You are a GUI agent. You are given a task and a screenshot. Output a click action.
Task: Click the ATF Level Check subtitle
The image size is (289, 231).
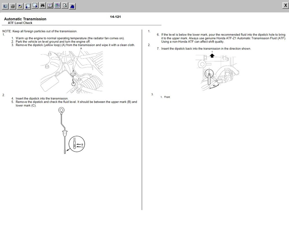pyautogui.click(x=20, y=23)
